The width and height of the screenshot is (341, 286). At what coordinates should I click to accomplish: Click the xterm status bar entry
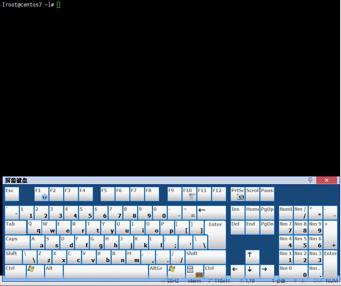(194, 281)
